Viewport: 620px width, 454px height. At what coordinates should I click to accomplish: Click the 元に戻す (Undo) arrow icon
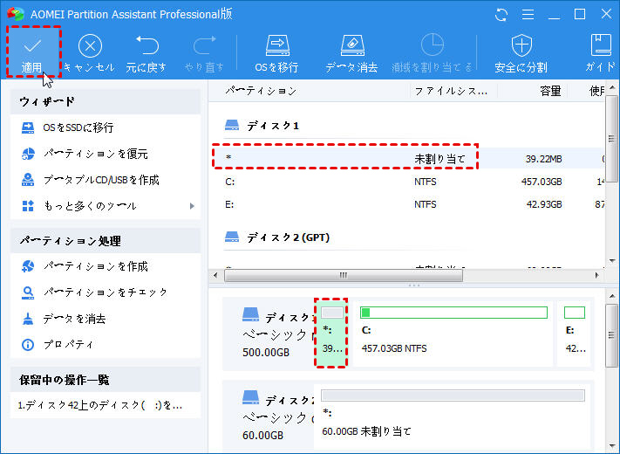[x=147, y=45]
